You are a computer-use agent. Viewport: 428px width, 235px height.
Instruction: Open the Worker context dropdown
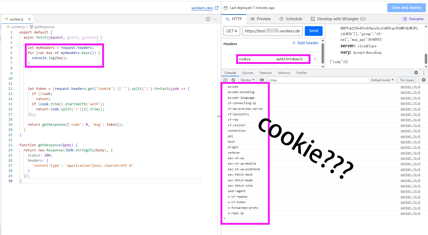click(247, 80)
